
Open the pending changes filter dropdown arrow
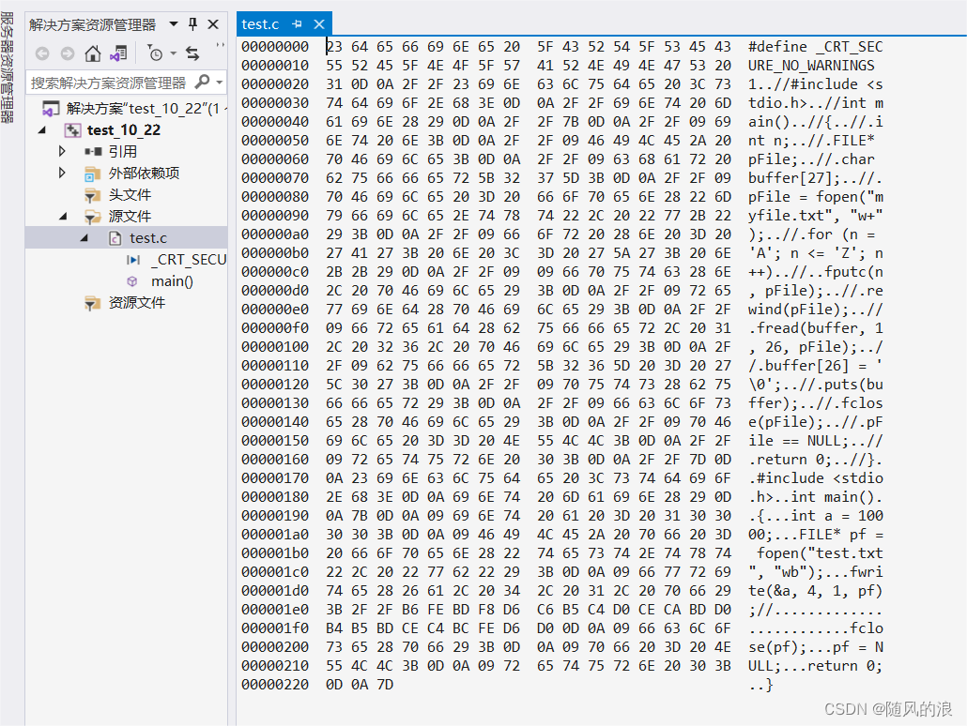coord(174,53)
